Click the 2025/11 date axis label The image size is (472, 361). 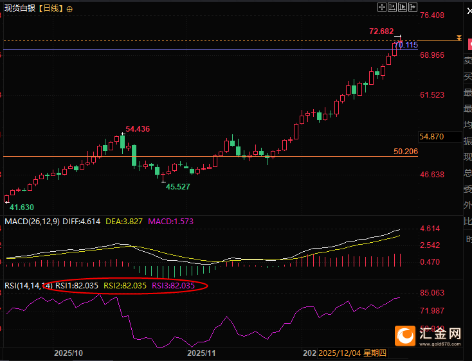click(201, 353)
